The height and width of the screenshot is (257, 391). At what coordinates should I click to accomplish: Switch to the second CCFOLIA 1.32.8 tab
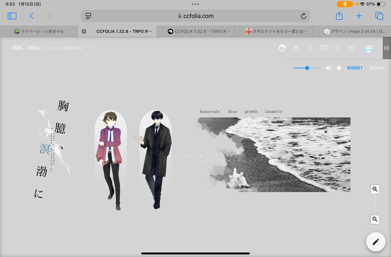tap(196, 31)
